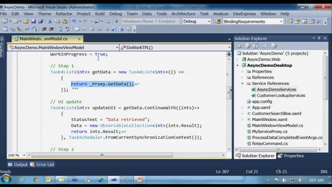The height and width of the screenshot is (187, 332).
Task: Collapse the AsyncDemoDesktop project node
Action: [238, 65]
